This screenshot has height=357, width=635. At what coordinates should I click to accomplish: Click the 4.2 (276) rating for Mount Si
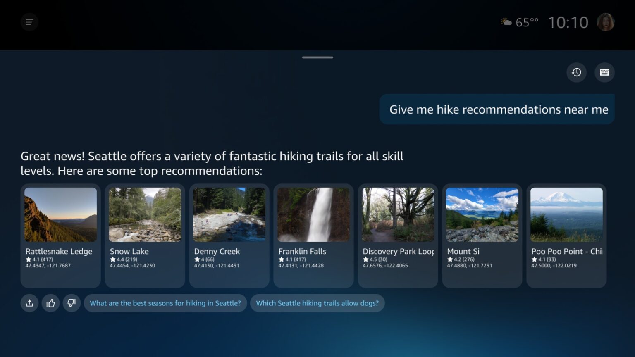pos(461,259)
